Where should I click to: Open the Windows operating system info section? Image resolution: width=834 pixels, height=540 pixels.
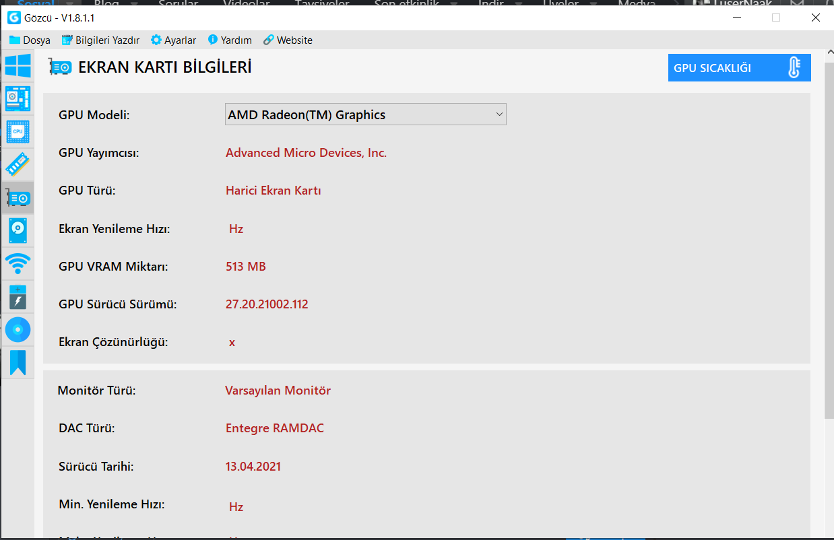click(x=18, y=66)
